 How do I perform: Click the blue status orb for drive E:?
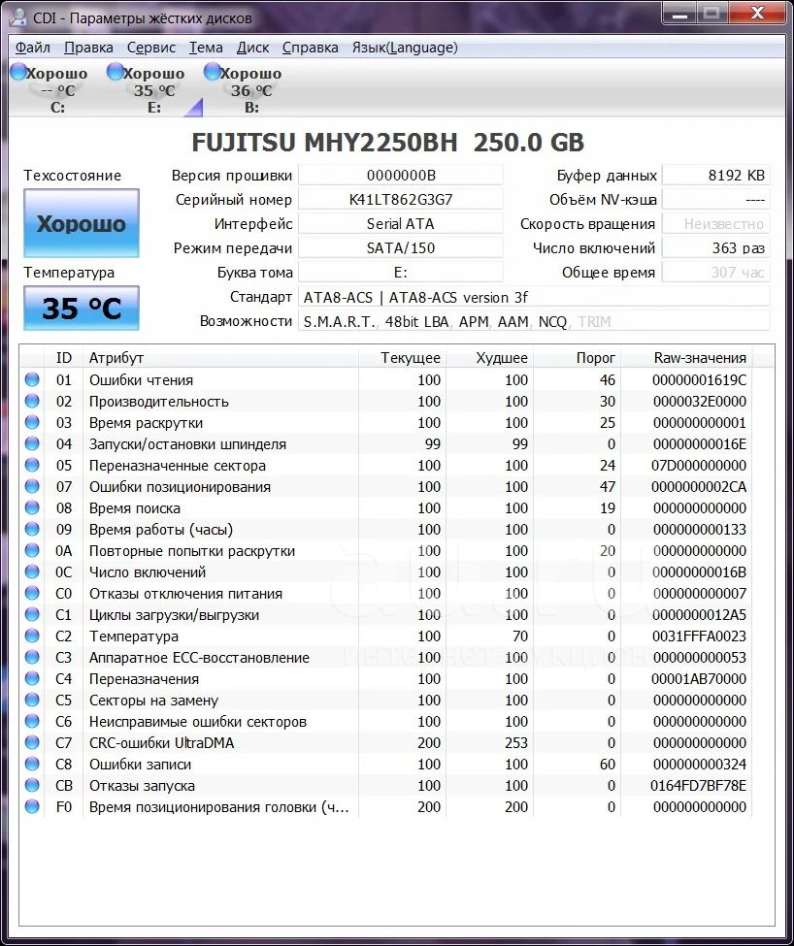click(x=116, y=72)
